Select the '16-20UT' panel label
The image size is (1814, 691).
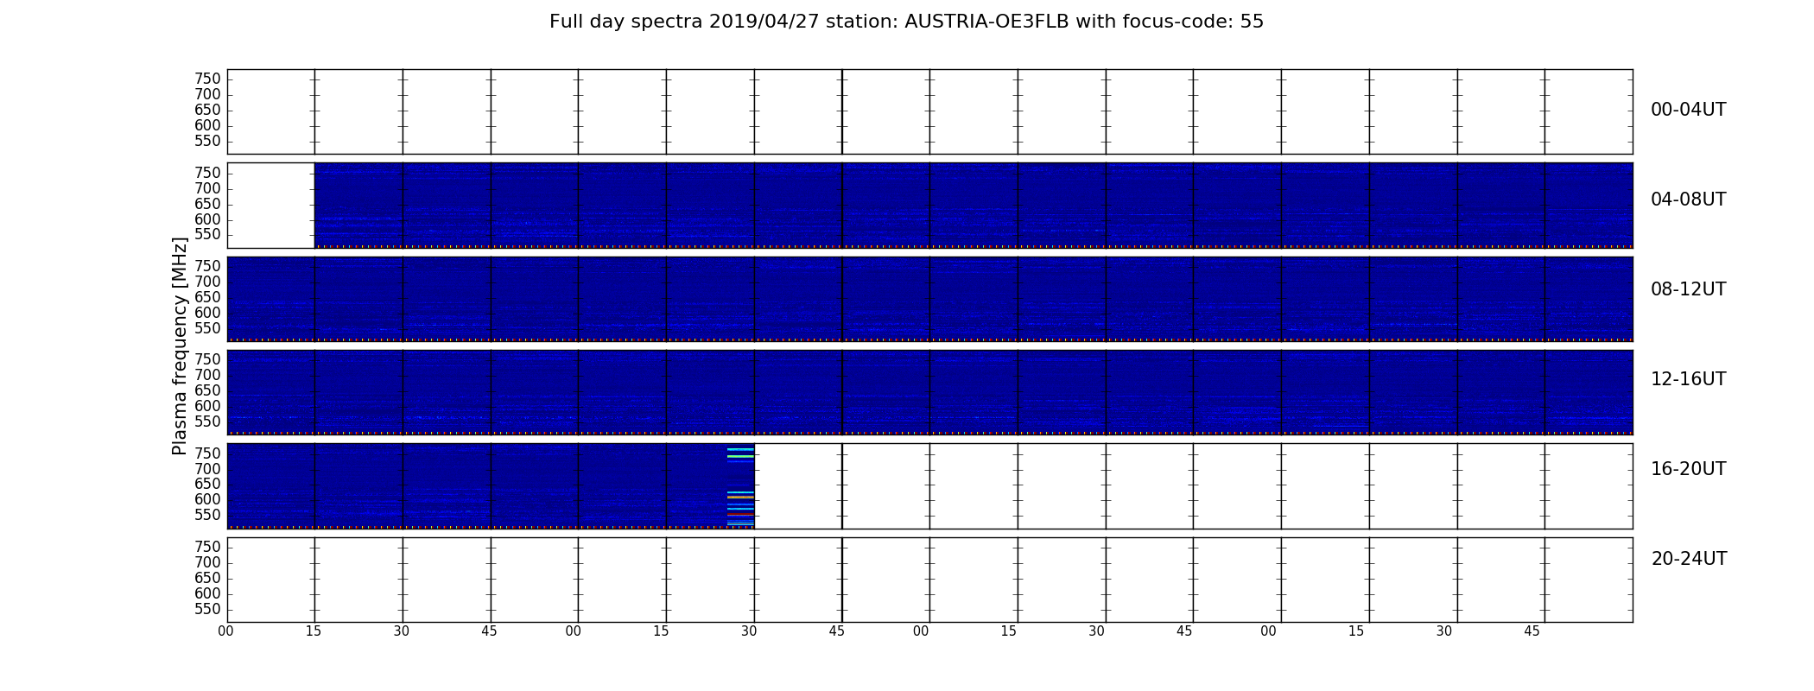click(x=1688, y=469)
